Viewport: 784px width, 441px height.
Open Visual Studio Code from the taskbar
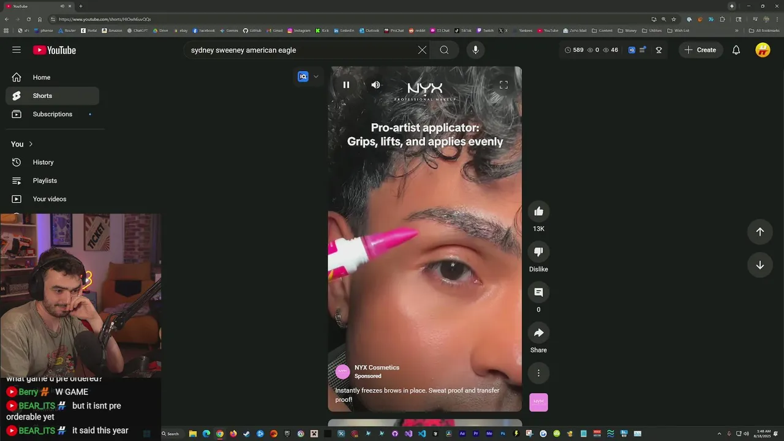pos(422,434)
